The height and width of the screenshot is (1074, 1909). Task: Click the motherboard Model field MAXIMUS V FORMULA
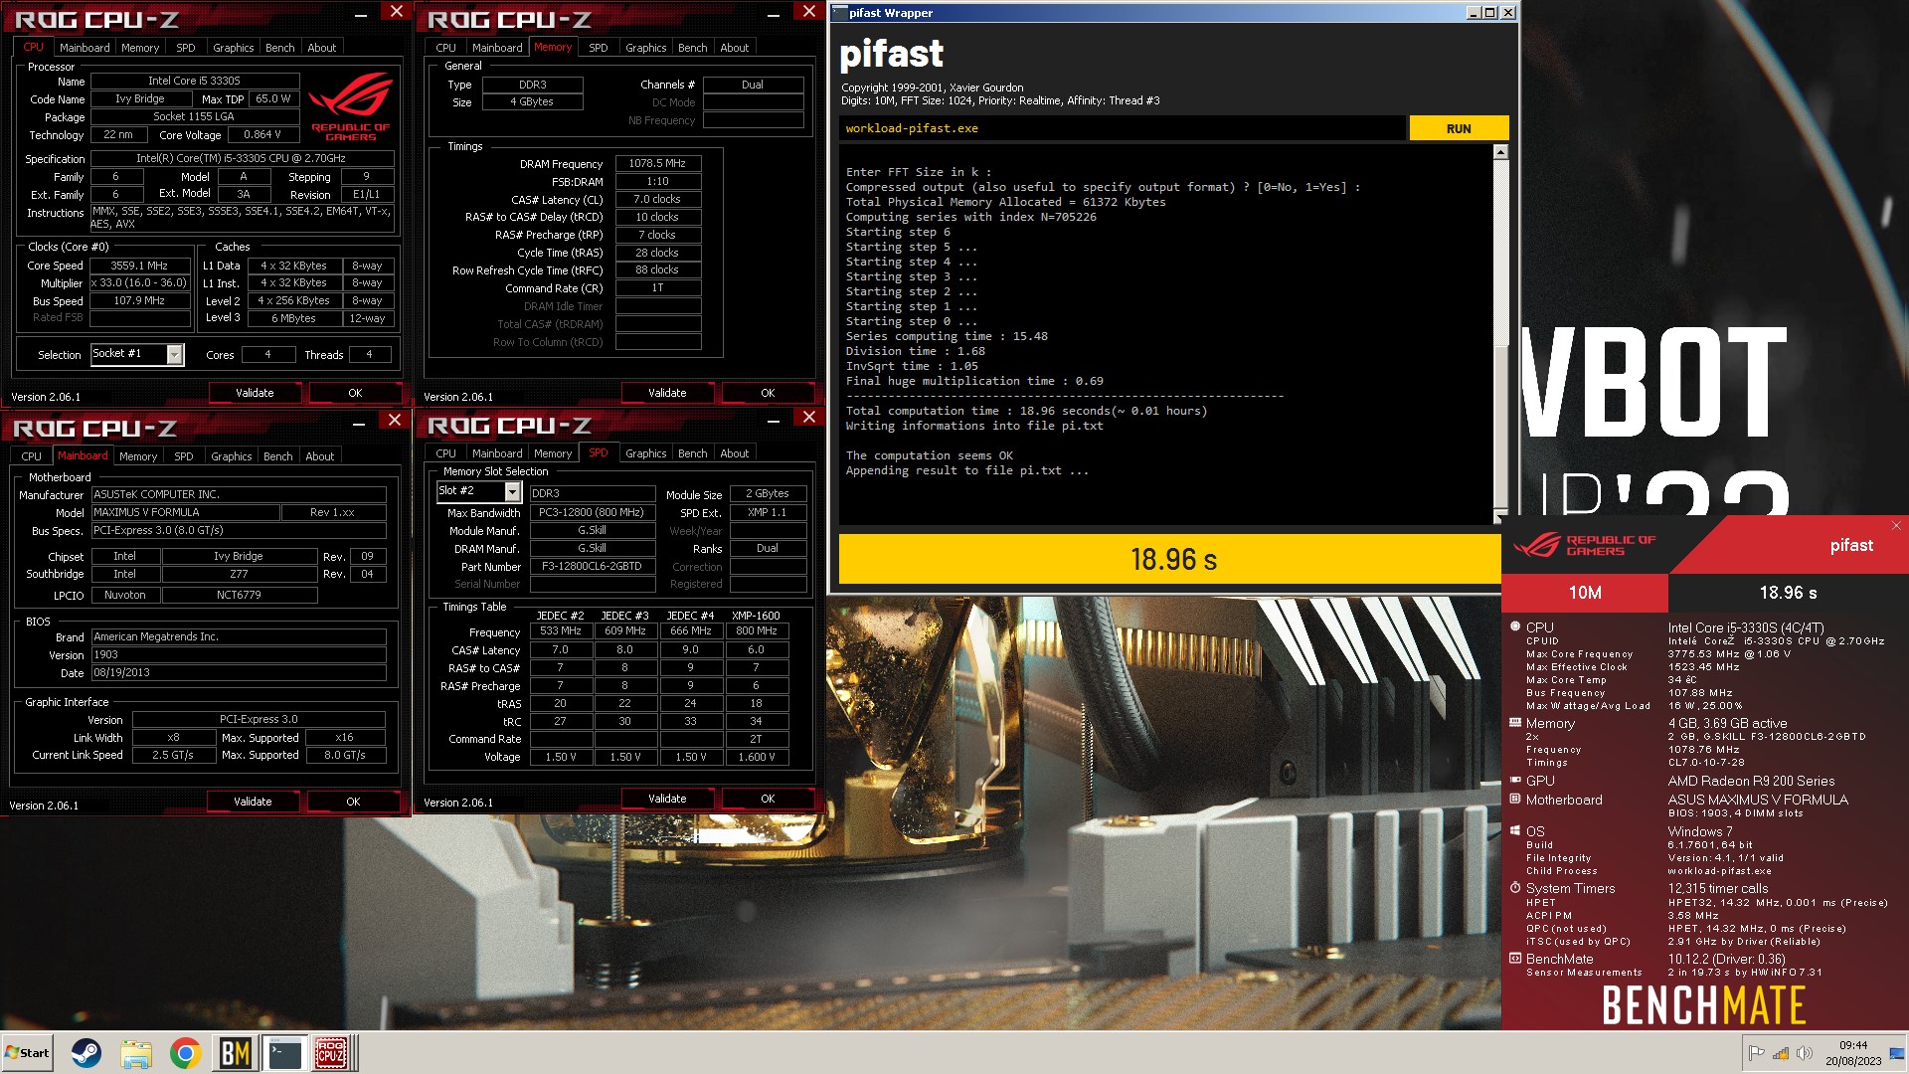point(185,512)
